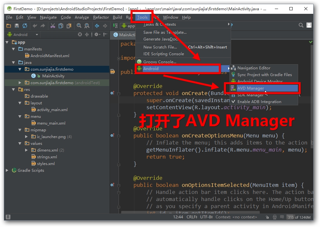The width and height of the screenshot is (320, 227).
Task: Click the override gutter icon beside onCreate
Action: pyautogui.click(x=112, y=93)
